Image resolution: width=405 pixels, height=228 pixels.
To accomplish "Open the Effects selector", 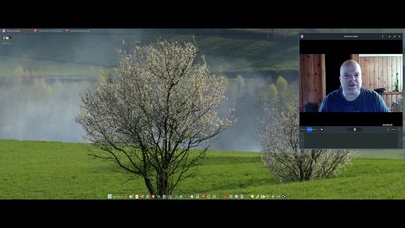I will pos(394,130).
